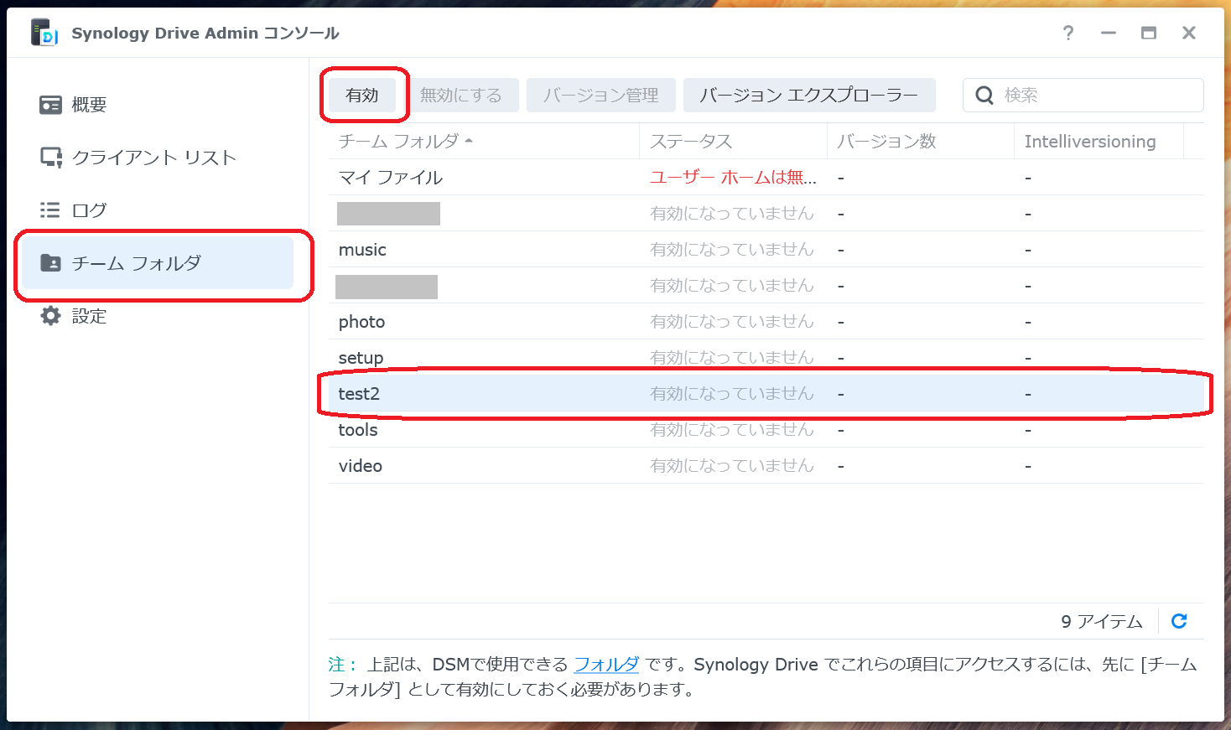The height and width of the screenshot is (730, 1231).
Task: Open the help question mark icon
Action: click(x=1067, y=34)
